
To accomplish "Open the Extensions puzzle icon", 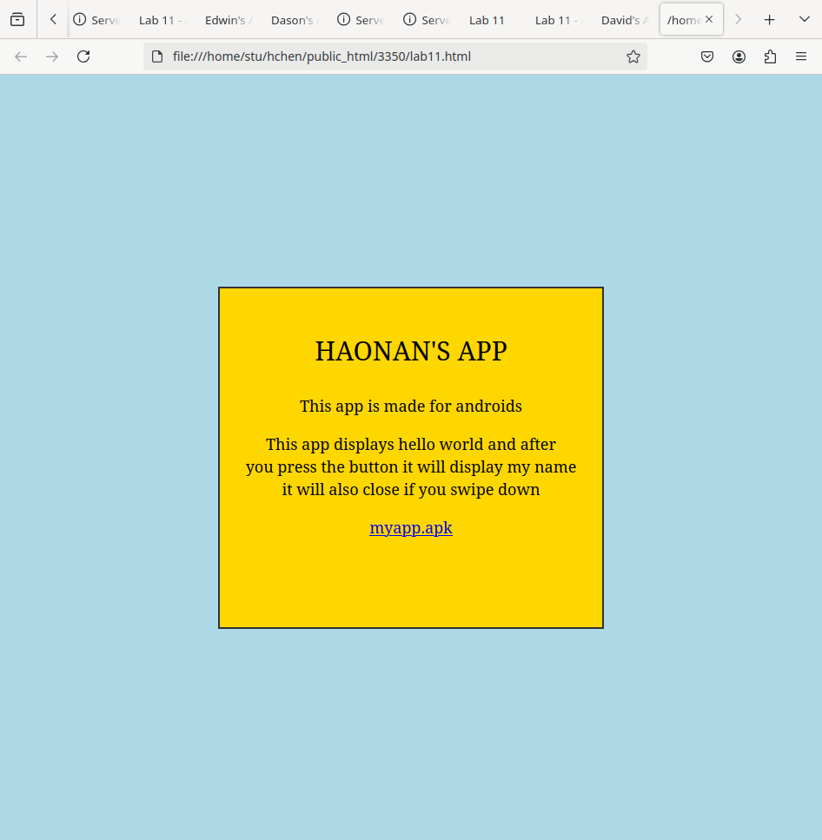I will point(770,56).
